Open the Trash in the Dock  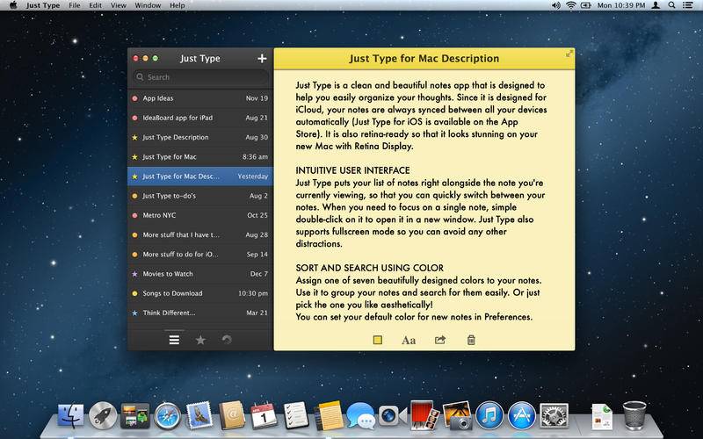point(634,415)
